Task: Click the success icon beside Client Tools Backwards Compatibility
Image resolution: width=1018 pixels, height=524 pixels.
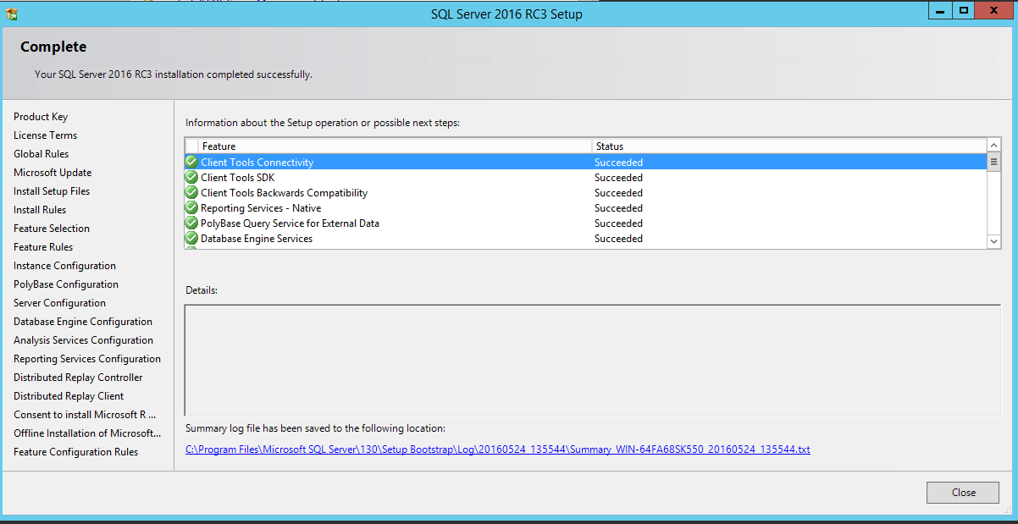Action: pos(191,193)
